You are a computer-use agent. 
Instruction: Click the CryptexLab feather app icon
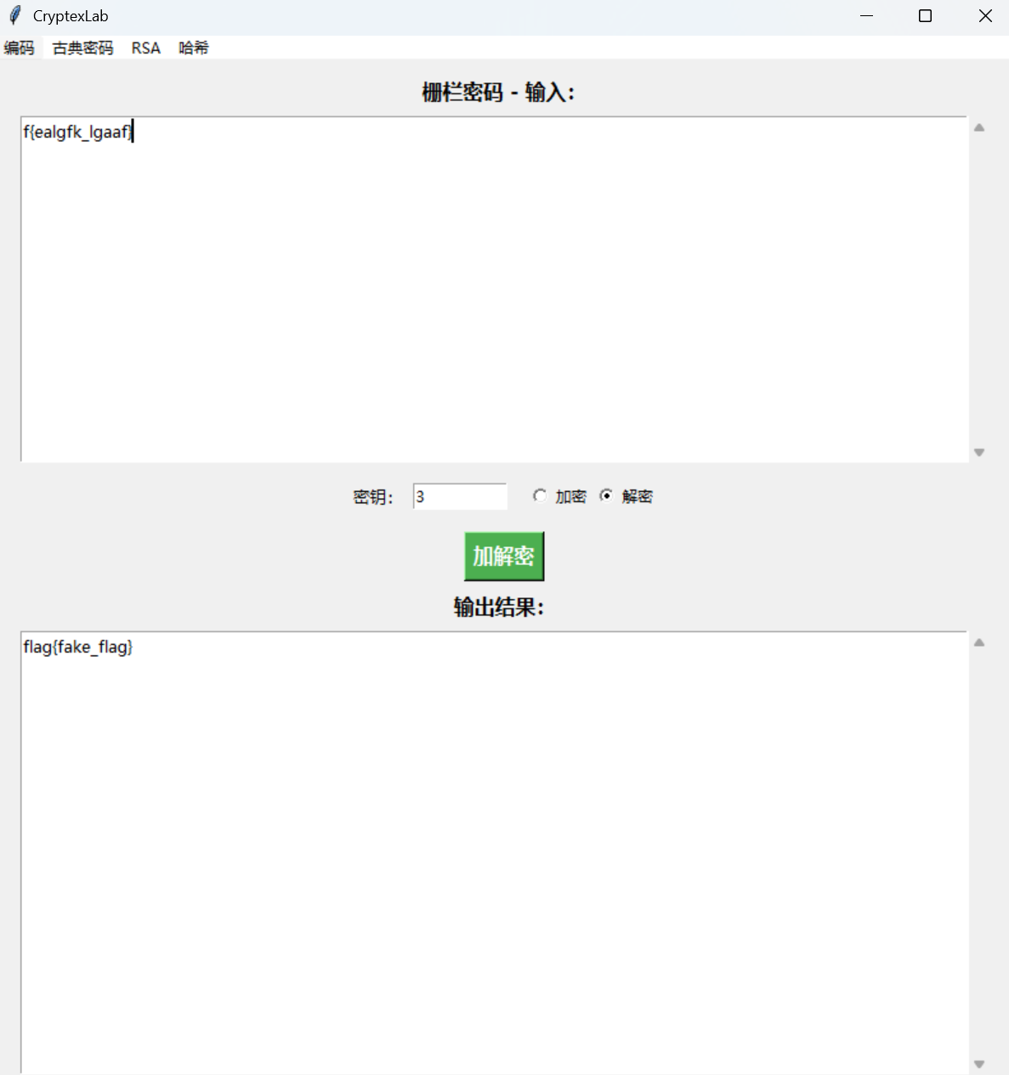(14, 16)
